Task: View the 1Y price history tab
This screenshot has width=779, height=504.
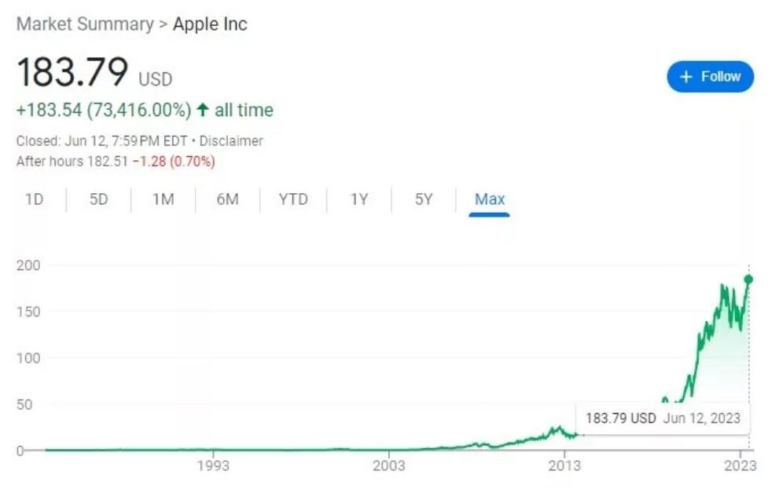Action: (359, 199)
